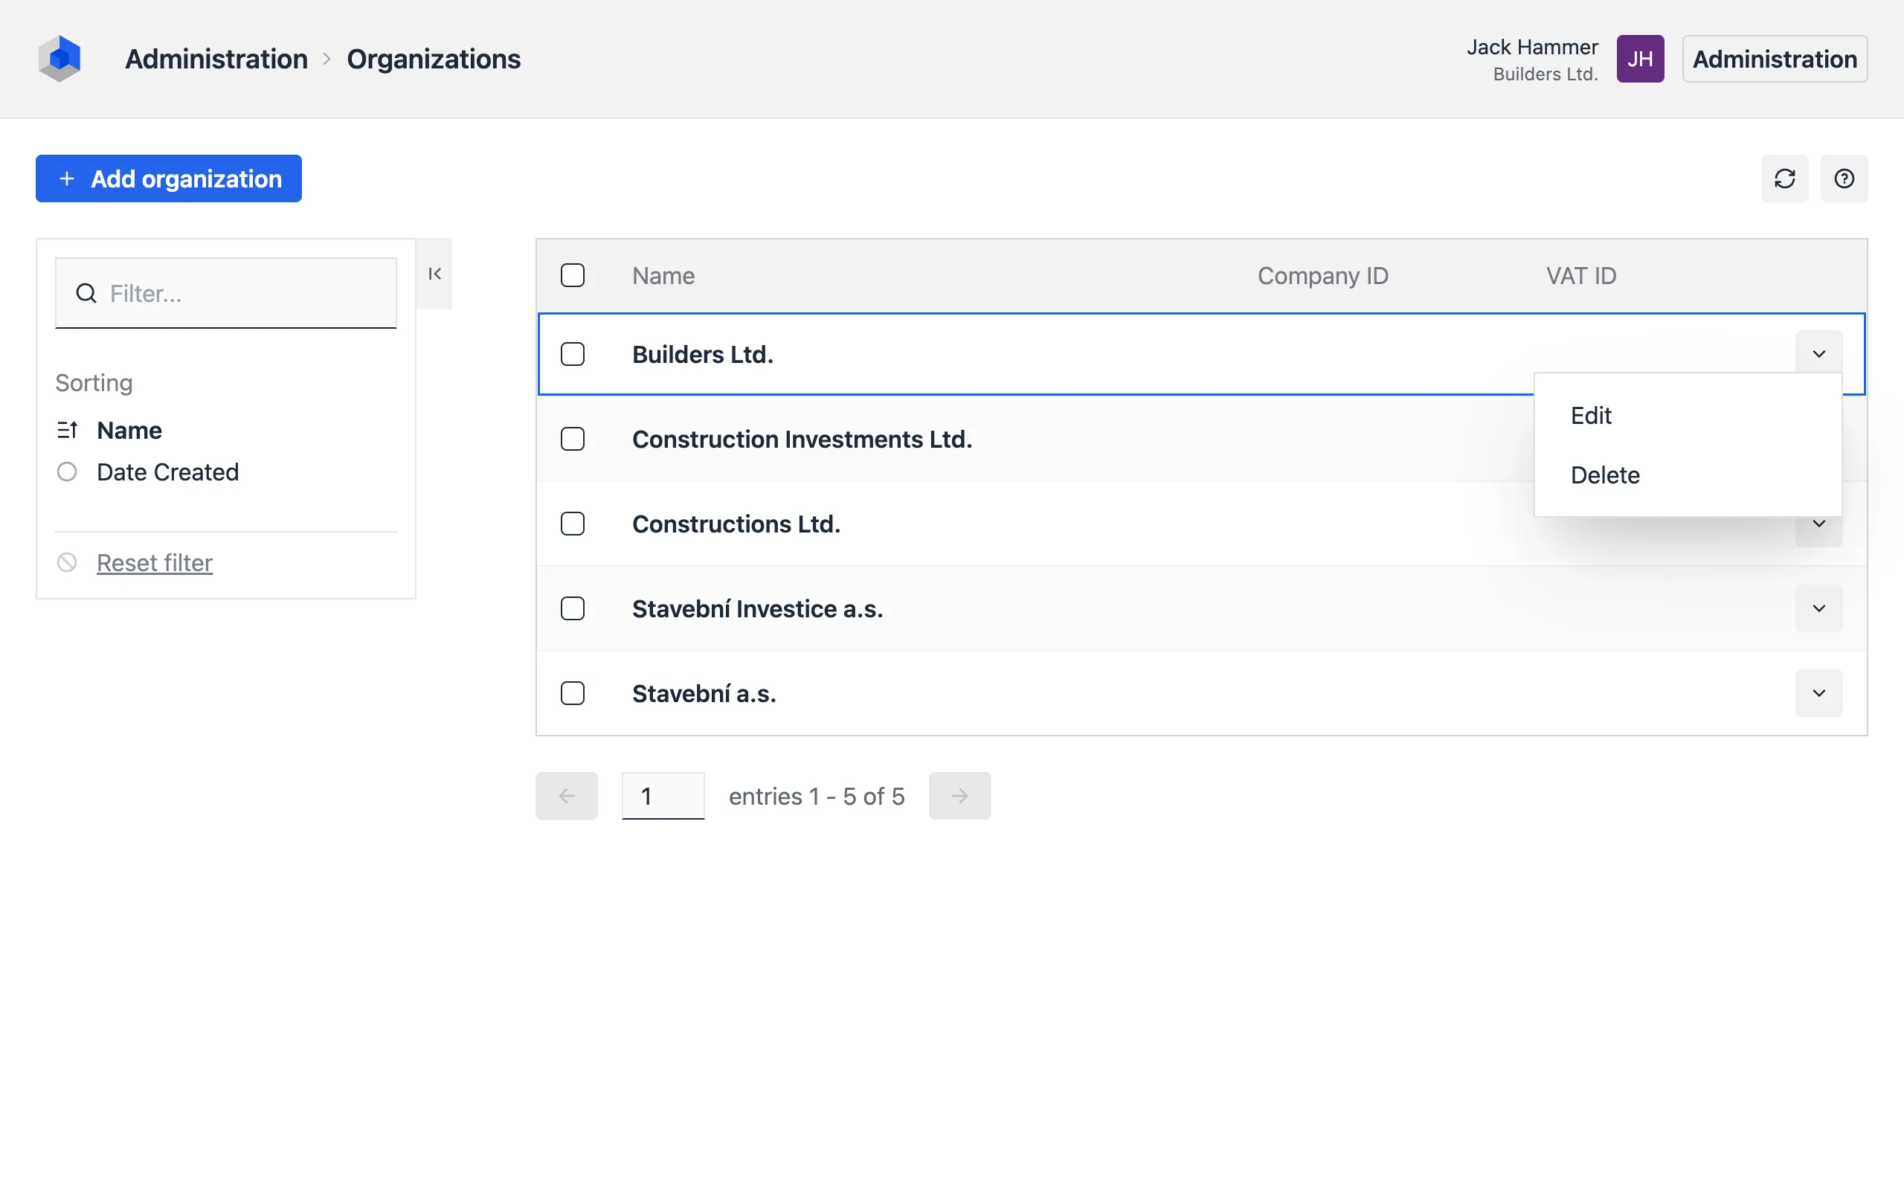Click the blue cube app logo
Screen dimensions: 1904x1190
coord(59,58)
